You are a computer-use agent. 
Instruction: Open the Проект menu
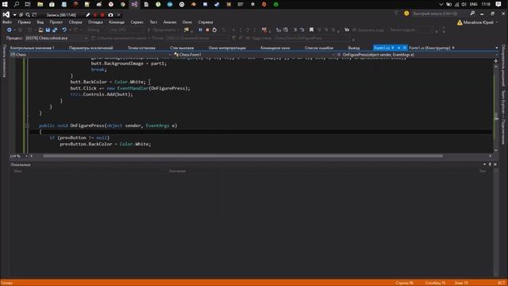coord(56,22)
